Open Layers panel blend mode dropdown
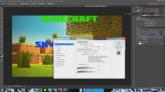The width and height of the screenshot is (165, 92). pyautogui.click(x=144, y=32)
